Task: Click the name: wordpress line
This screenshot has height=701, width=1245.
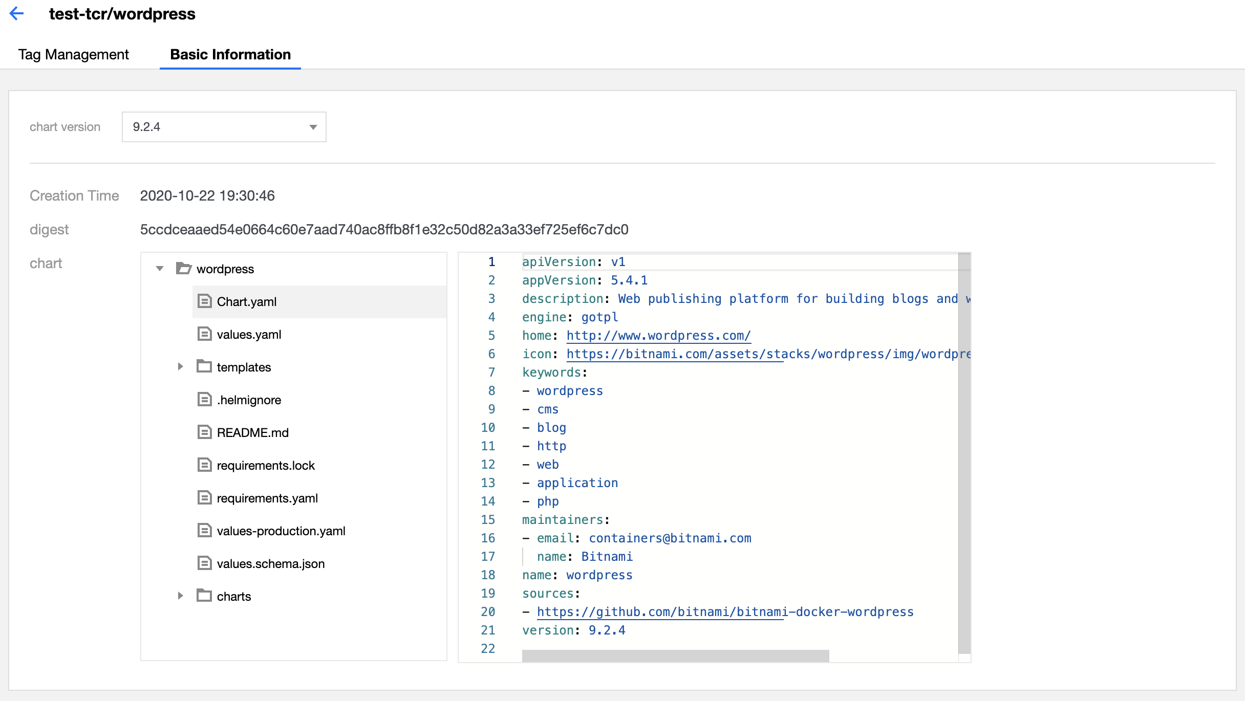Action: pos(577,575)
